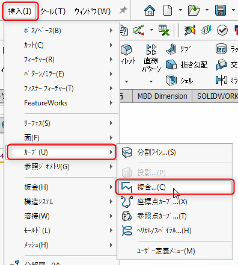The width and height of the screenshot is (238, 265).
Task: Save with the floppy disk icon
Action: 221,10
